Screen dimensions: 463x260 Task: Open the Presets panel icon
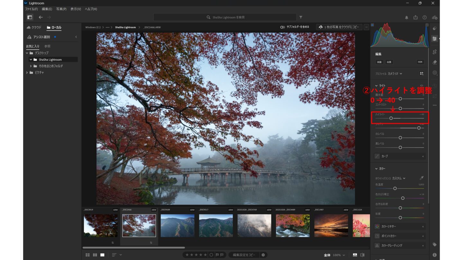point(435,28)
